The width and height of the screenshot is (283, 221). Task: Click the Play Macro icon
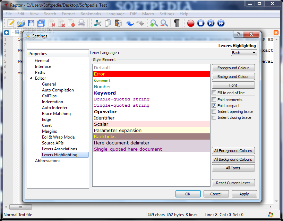pyautogui.click(x=211, y=23)
